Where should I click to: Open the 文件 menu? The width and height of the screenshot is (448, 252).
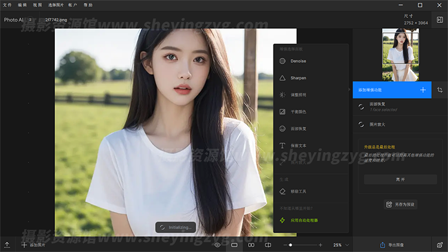[7, 5]
